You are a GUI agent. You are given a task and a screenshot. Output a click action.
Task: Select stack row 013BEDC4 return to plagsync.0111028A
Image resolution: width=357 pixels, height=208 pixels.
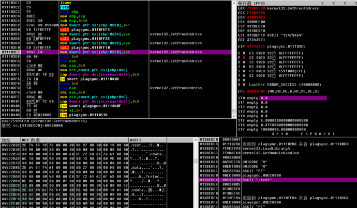click(x=278, y=144)
